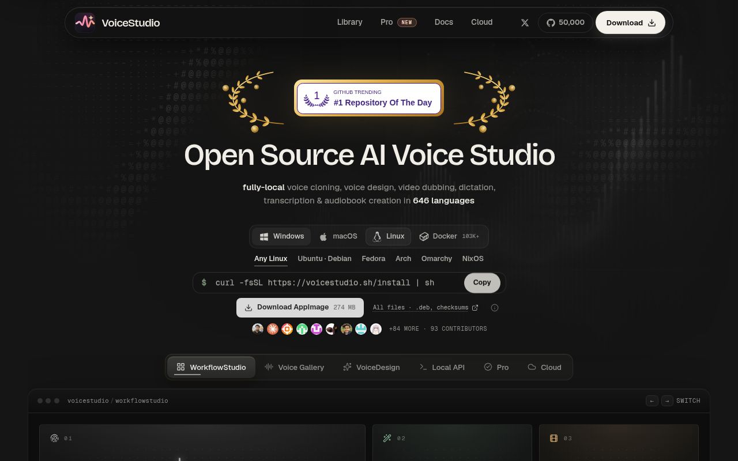The width and height of the screenshot is (738, 461).
Task: Click the left arrow switch button
Action: coord(652,401)
